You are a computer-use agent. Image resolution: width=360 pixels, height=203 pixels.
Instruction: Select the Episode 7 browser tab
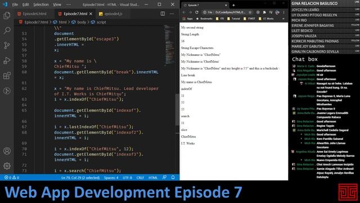click(x=204, y=5)
